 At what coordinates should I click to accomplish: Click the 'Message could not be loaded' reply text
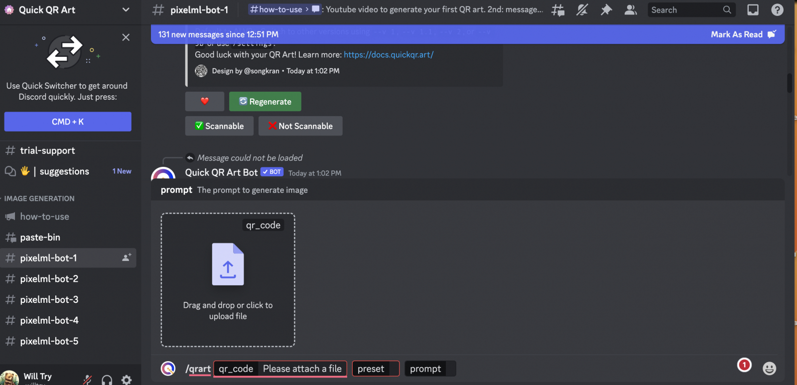250,158
